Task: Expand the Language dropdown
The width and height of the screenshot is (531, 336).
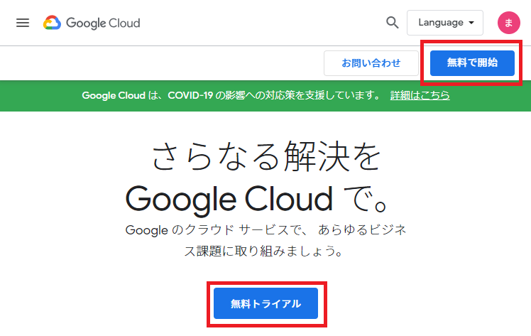Action: (x=445, y=23)
